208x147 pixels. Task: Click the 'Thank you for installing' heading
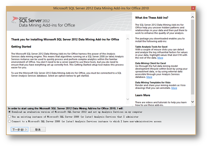pyautogui.click(x=65, y=39)
